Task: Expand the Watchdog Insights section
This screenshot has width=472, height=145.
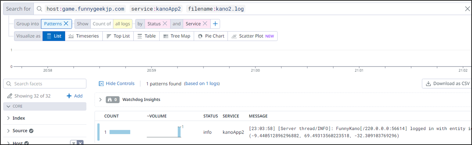Action: [x=100, y=99]
